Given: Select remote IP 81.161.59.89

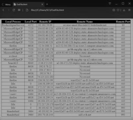Looking at the screenshot, I should 45,25.
